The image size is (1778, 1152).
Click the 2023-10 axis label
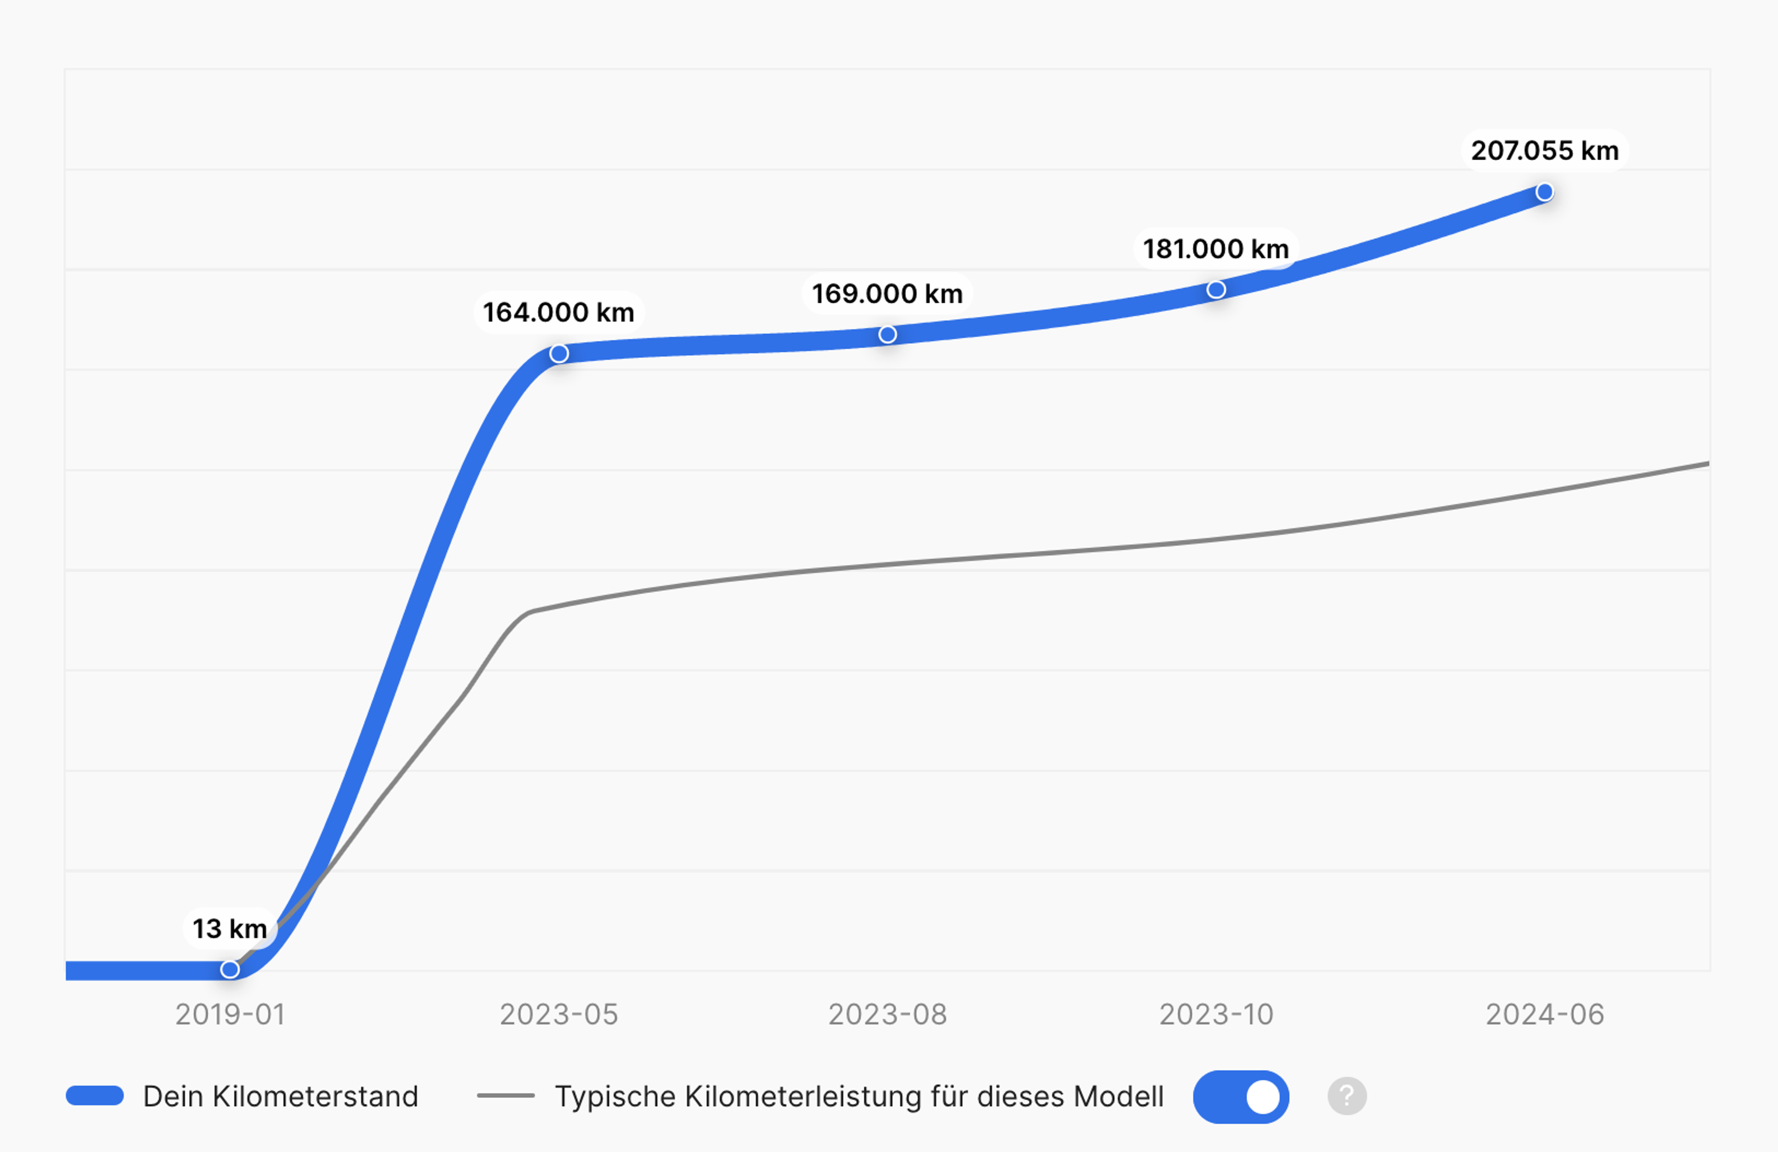[1216, 1015]
